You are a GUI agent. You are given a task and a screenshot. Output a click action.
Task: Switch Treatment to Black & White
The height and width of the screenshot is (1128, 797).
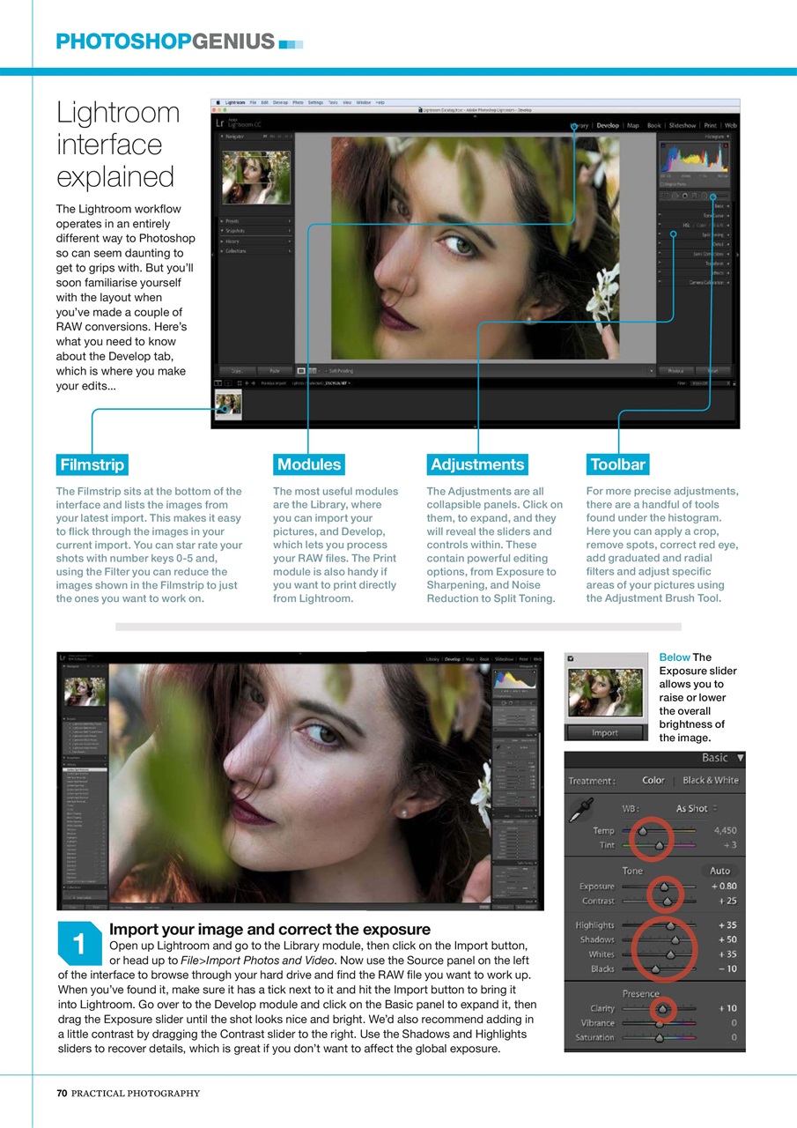click(711, 780)
